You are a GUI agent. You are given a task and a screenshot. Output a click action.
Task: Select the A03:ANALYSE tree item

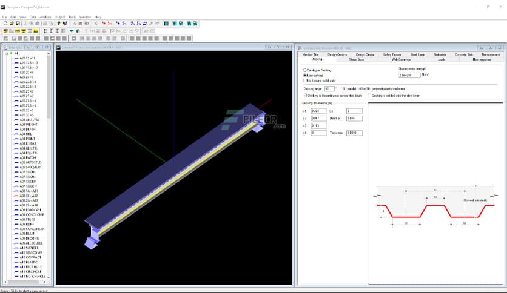[29, 120]
